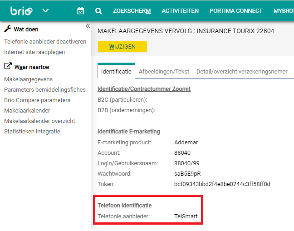This screenshot has height=231, width=294.
Task: Click Internet site raadplegen link
Action: point(34,52)
